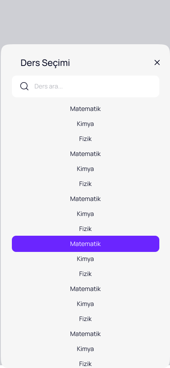Pick the third Matematik entry in list

85,199
